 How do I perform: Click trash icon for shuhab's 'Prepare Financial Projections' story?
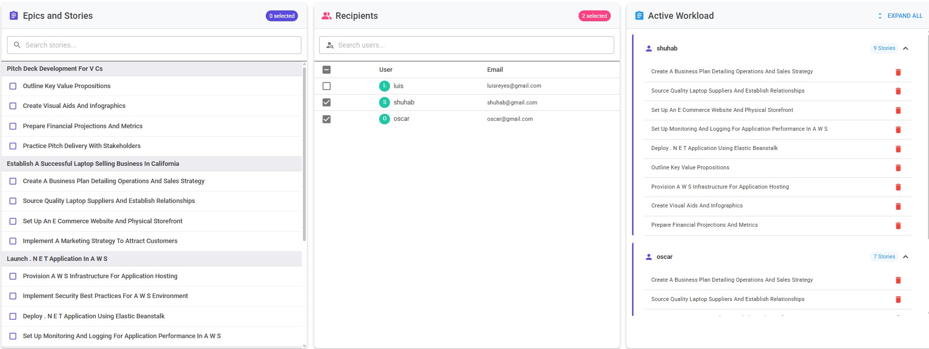pyautogui.click(x=898, y=226)
